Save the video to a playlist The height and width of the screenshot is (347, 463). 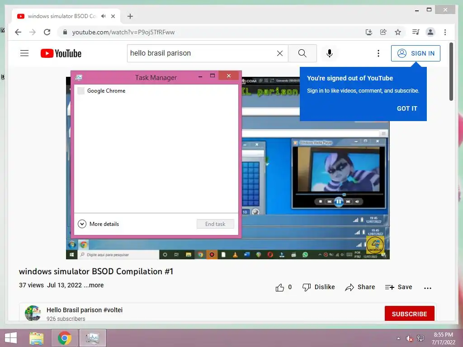(399, 287)
